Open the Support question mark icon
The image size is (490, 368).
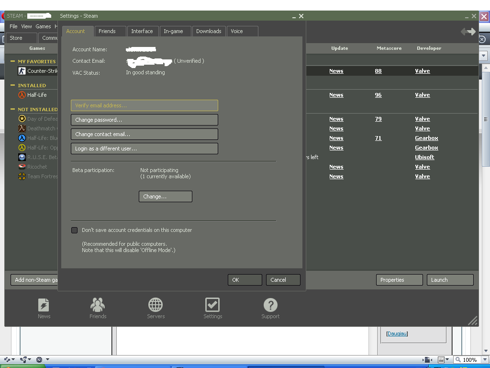[270, 305]
